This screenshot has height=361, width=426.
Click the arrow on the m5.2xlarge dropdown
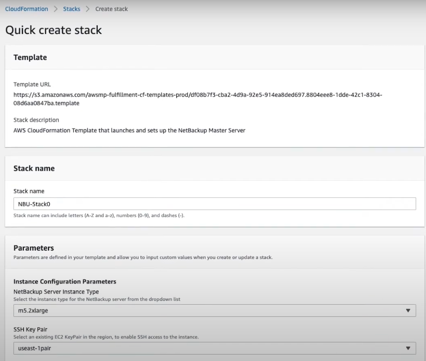pos(408,311)
